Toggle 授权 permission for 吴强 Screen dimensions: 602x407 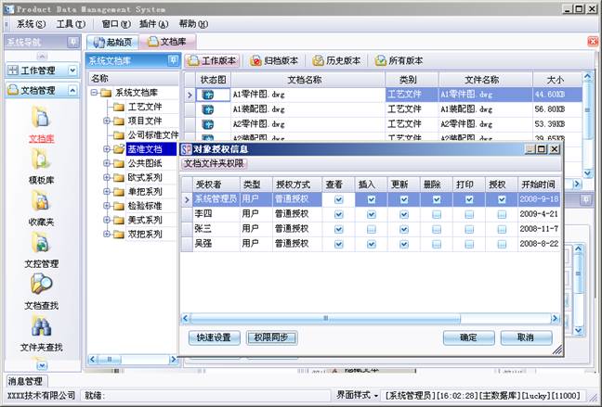502,244
